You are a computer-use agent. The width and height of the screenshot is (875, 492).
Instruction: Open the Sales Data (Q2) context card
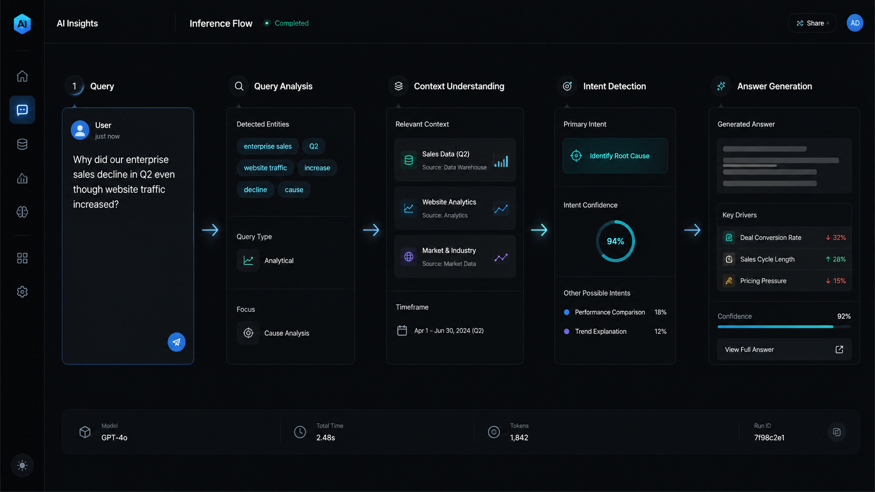pos(455,160)
